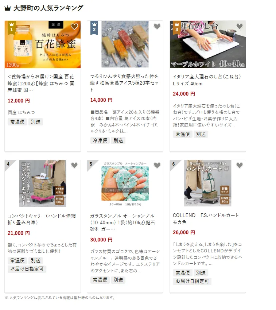Open 国産 百花蜂蜜(1200g) title link
The width and height of the screenshot is (276, 310).
click(41, 84)
